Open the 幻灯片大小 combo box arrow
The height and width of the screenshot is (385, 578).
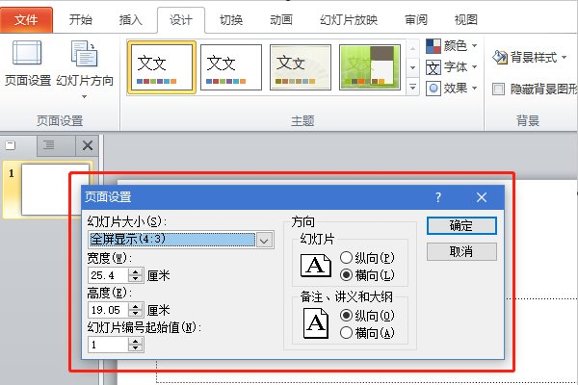tap(264, 241)
